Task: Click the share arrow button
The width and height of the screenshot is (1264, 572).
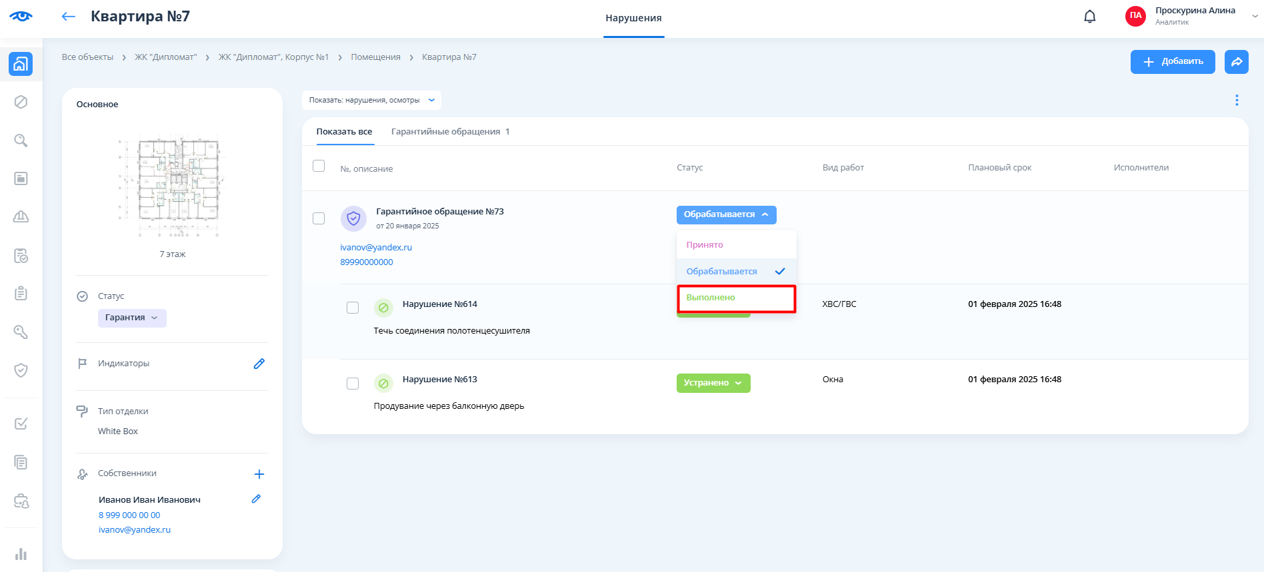Action: [x=1236, y=62]
